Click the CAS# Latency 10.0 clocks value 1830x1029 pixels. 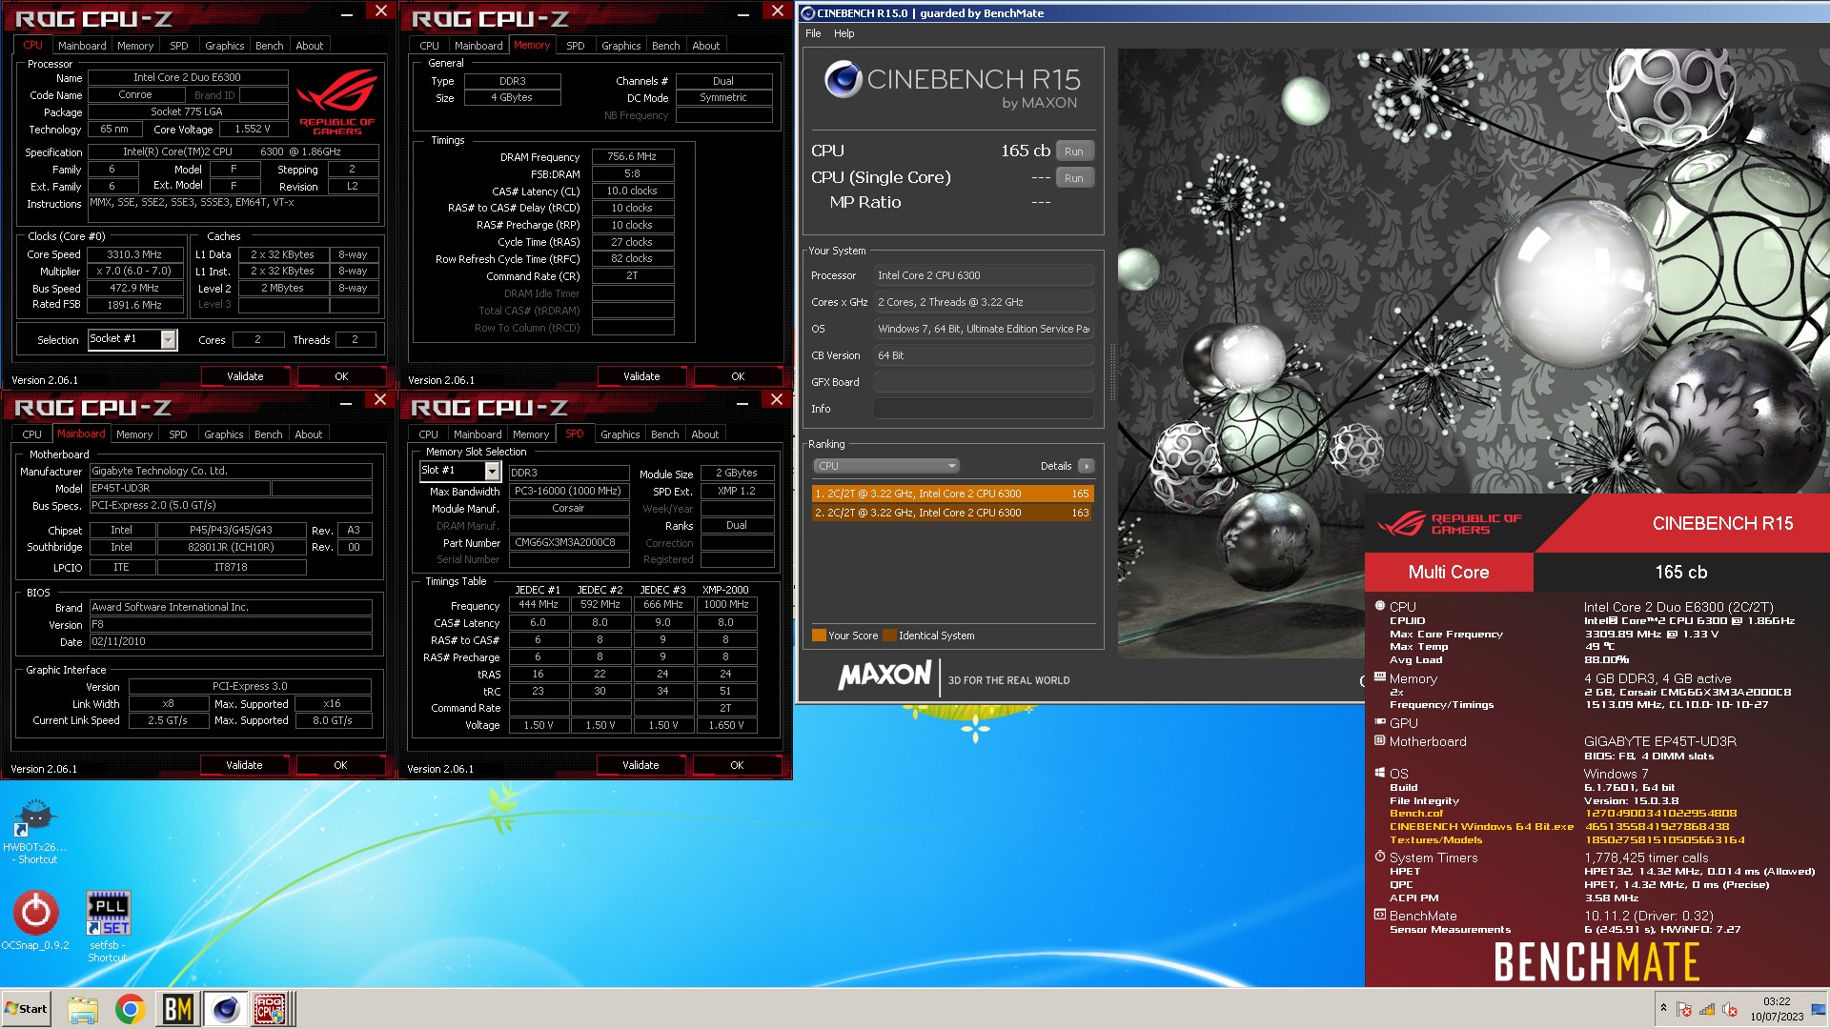[x=633, y=192]
